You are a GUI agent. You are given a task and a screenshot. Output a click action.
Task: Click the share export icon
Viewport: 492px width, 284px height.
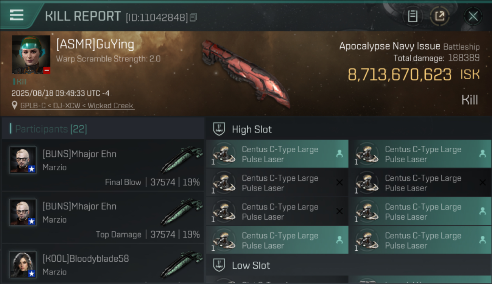[440, 16]
